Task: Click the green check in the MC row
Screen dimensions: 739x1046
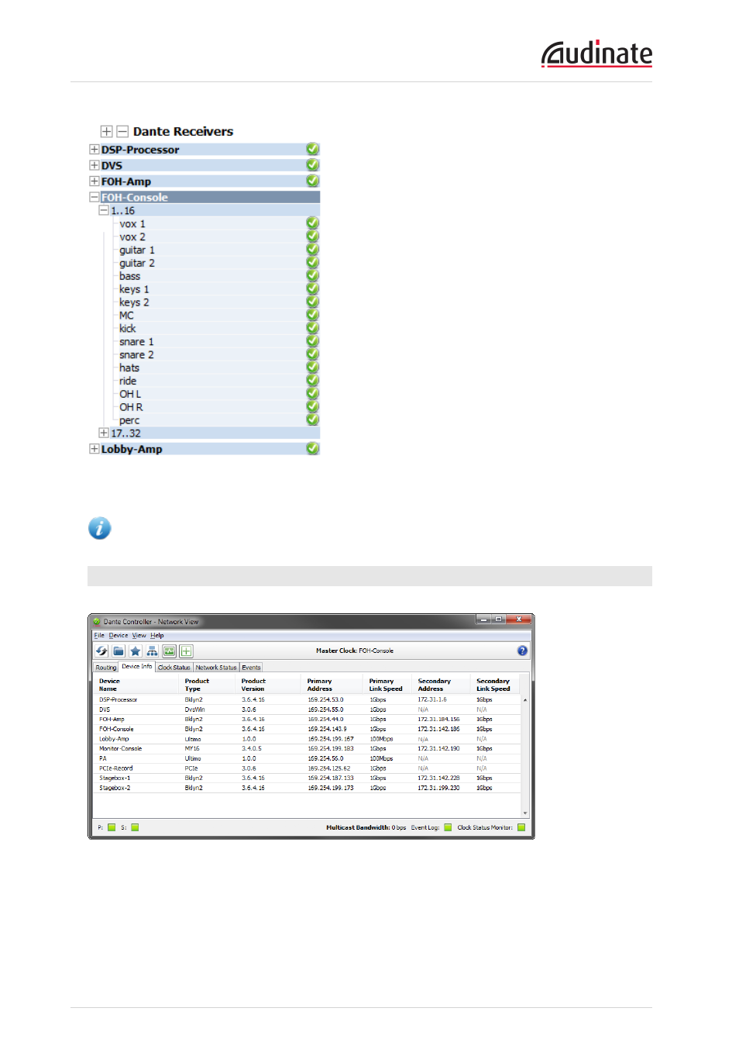Action: (312, 315)
